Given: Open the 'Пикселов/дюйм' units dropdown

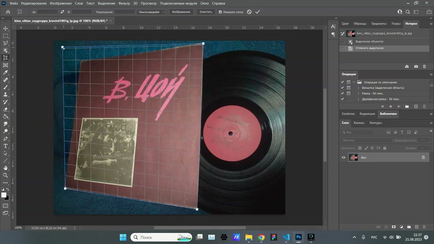Looking at the screenshot, I should [151, 12].
